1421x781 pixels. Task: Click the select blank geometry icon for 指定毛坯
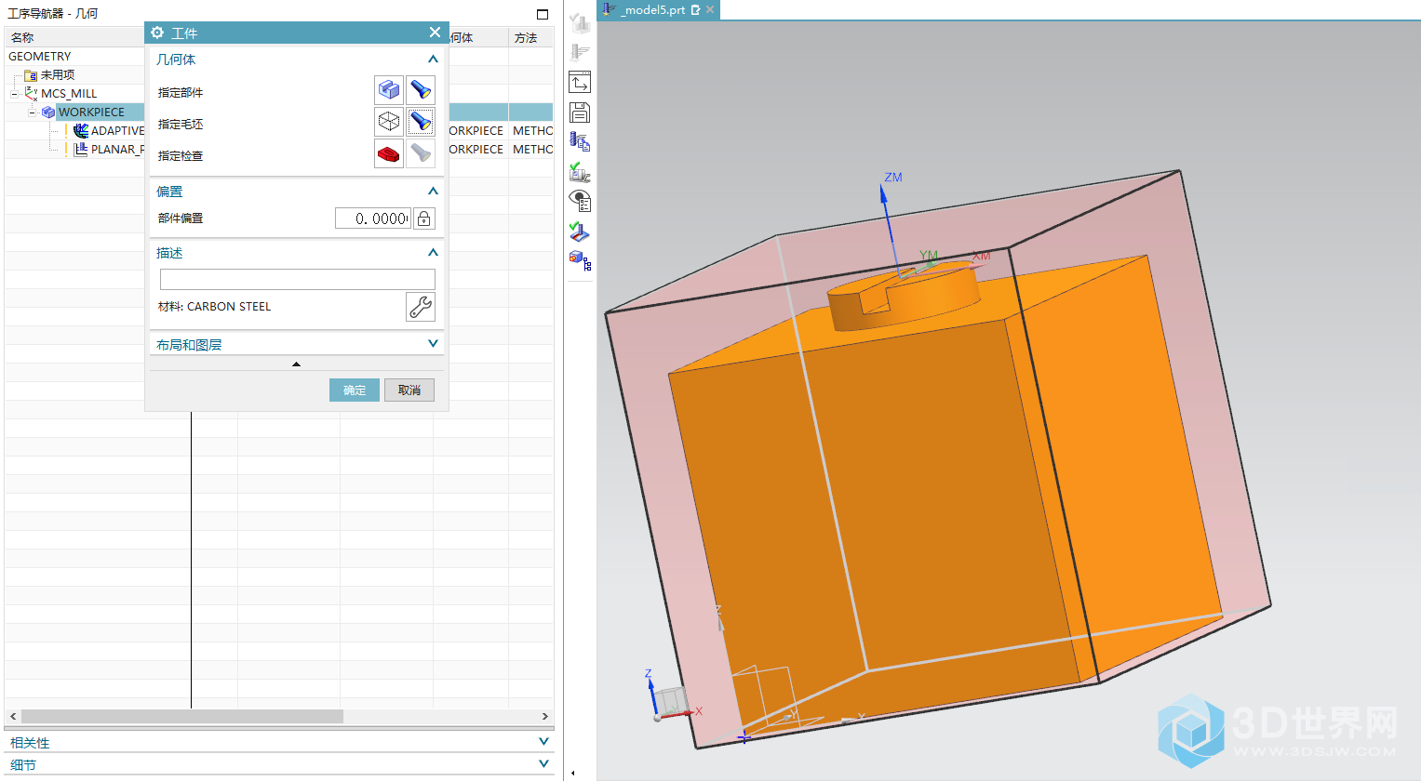pos(389,122)
